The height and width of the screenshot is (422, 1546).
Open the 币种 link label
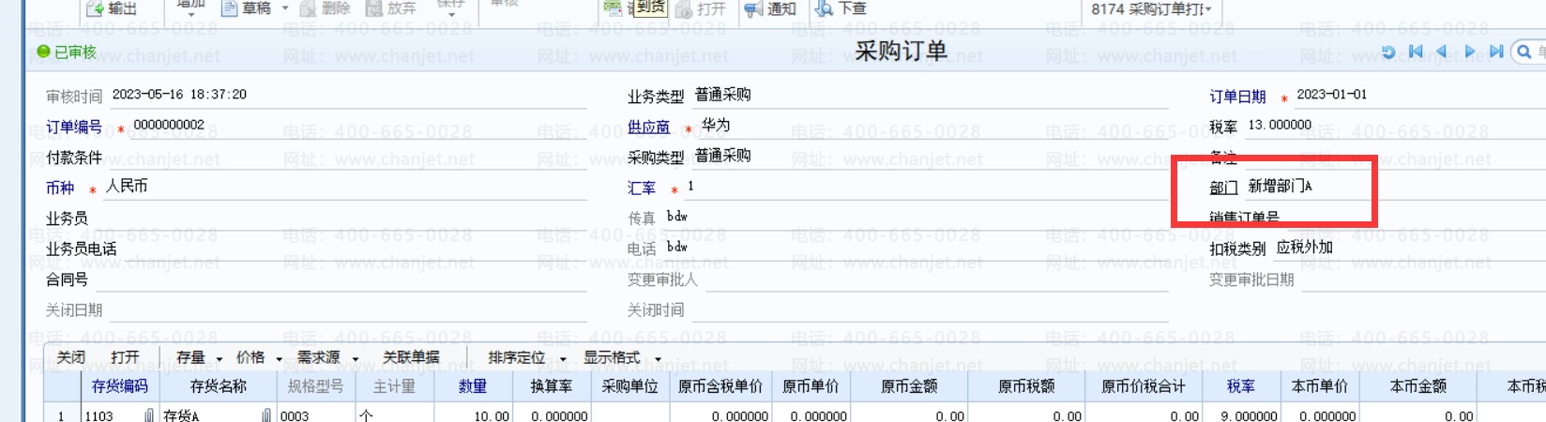tap(60, 188)
